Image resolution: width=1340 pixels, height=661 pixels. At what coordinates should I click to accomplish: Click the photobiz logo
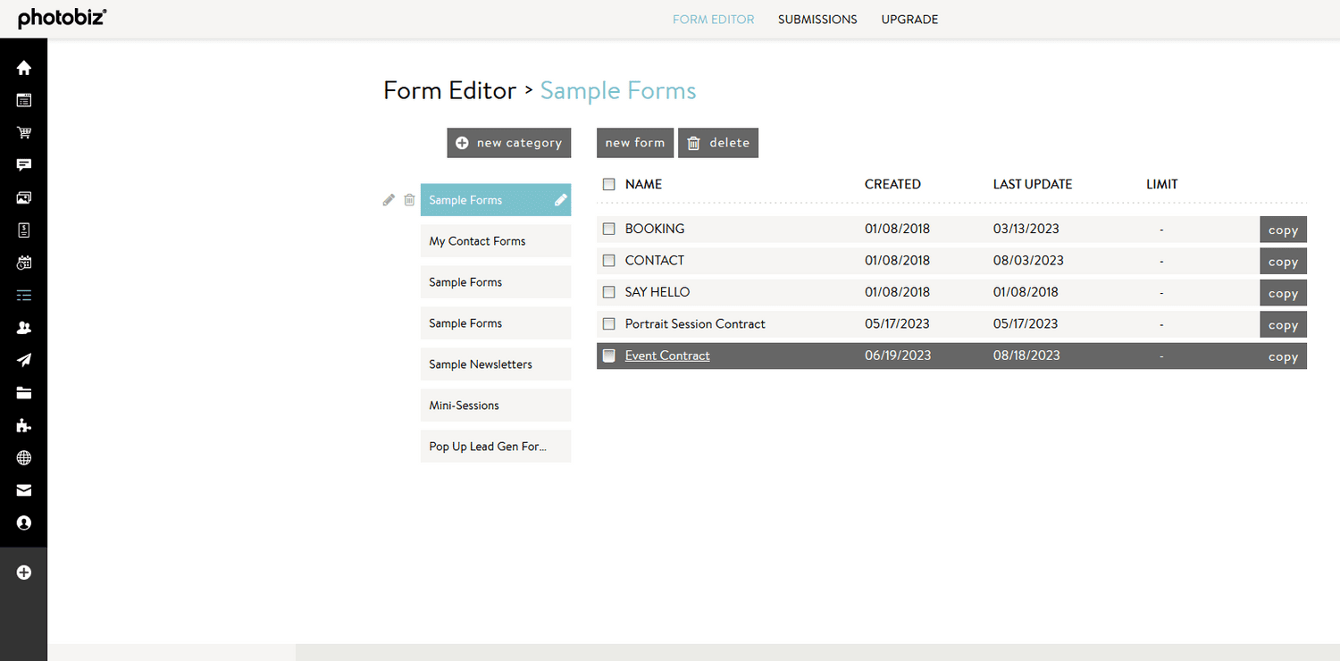pyautogui.click(x=63, y=18)
